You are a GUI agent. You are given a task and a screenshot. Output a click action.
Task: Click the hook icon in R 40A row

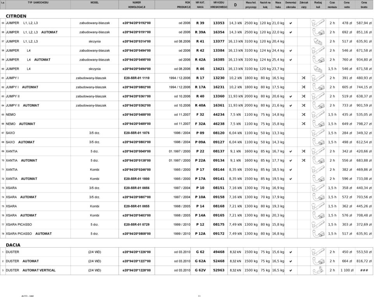(318, 105)
